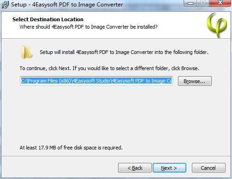Click inside the destination folder path field
Screen dimensions: 232x179
[x=96, y=81]
